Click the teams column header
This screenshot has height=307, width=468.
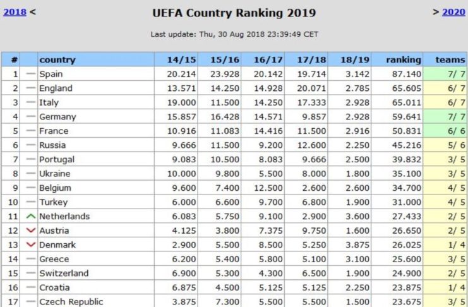450,59
